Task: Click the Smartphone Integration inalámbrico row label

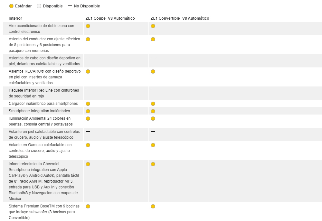Action: [x=39, y=111]
